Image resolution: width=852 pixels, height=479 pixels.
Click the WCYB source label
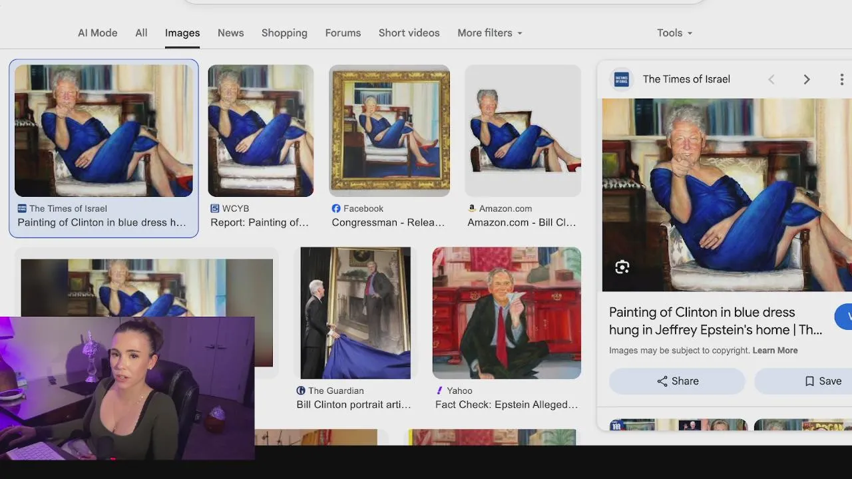(x=236, y=208)
